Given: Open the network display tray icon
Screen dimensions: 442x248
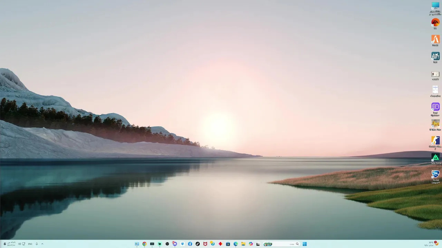Looking at the screenshot, I should pos(24,244).
